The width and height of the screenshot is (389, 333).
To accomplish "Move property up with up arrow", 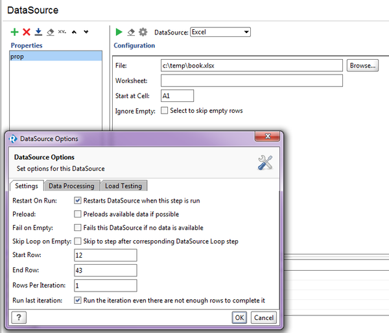I will coord(75,32).
